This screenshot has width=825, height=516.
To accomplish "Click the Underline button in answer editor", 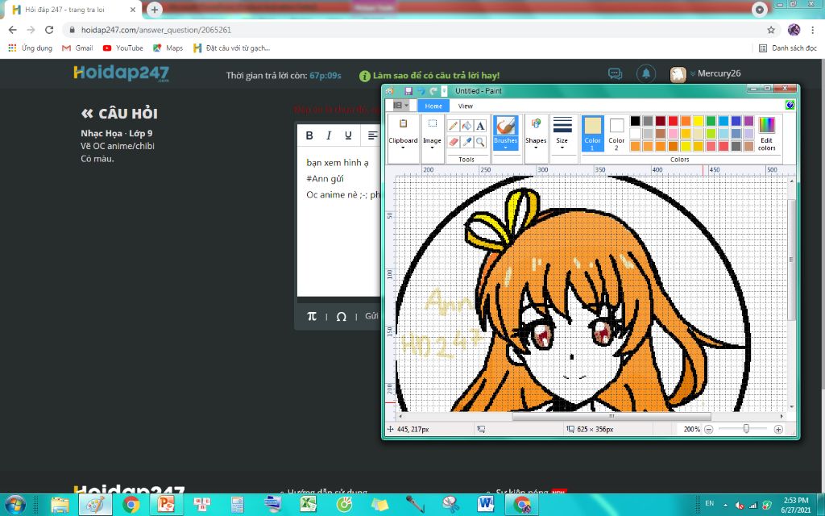I will click(348, 135).
